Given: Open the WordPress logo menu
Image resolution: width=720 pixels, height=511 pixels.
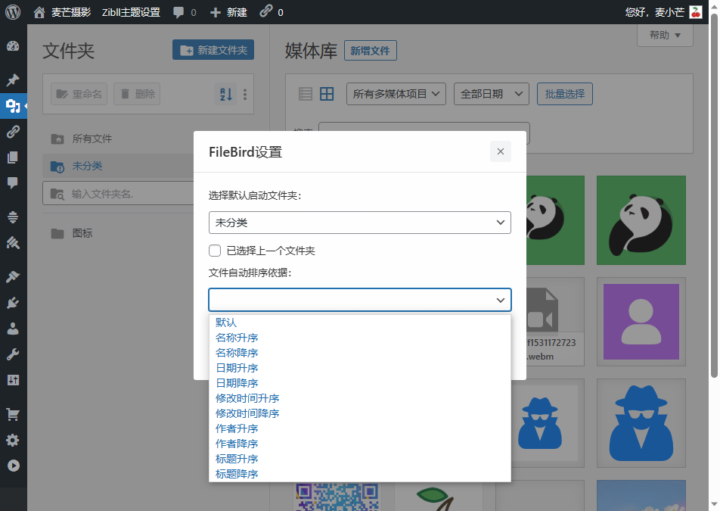Looking at the screenshot, I should click(x=13, y=12).
